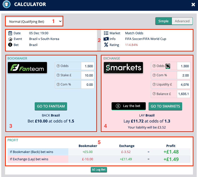Switch to Advanced mode
Image resolution: width=198 pixels, height=177 pixels.
pyautogui.click(x=182, y=21)
